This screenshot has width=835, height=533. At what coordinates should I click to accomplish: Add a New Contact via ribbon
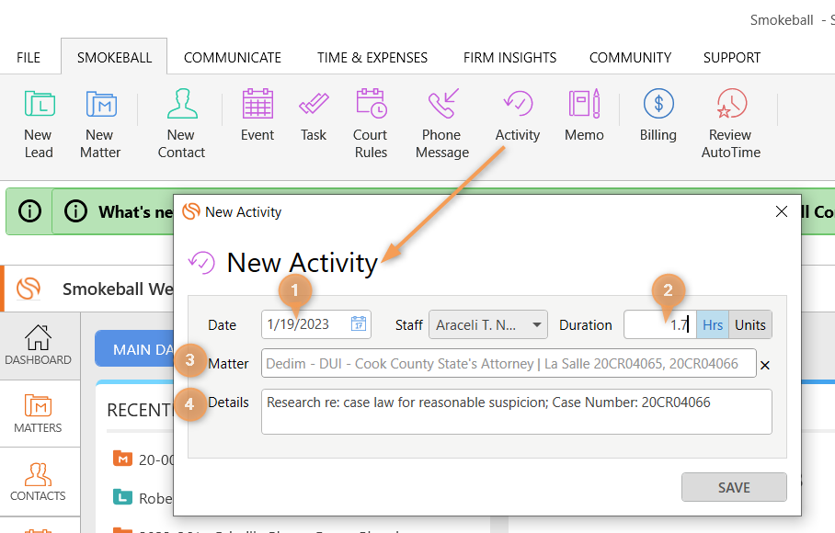181,123
